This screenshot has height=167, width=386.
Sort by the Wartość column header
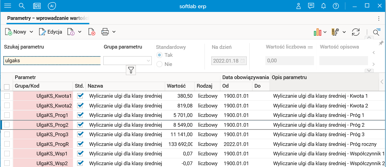(x=176, y=86)
